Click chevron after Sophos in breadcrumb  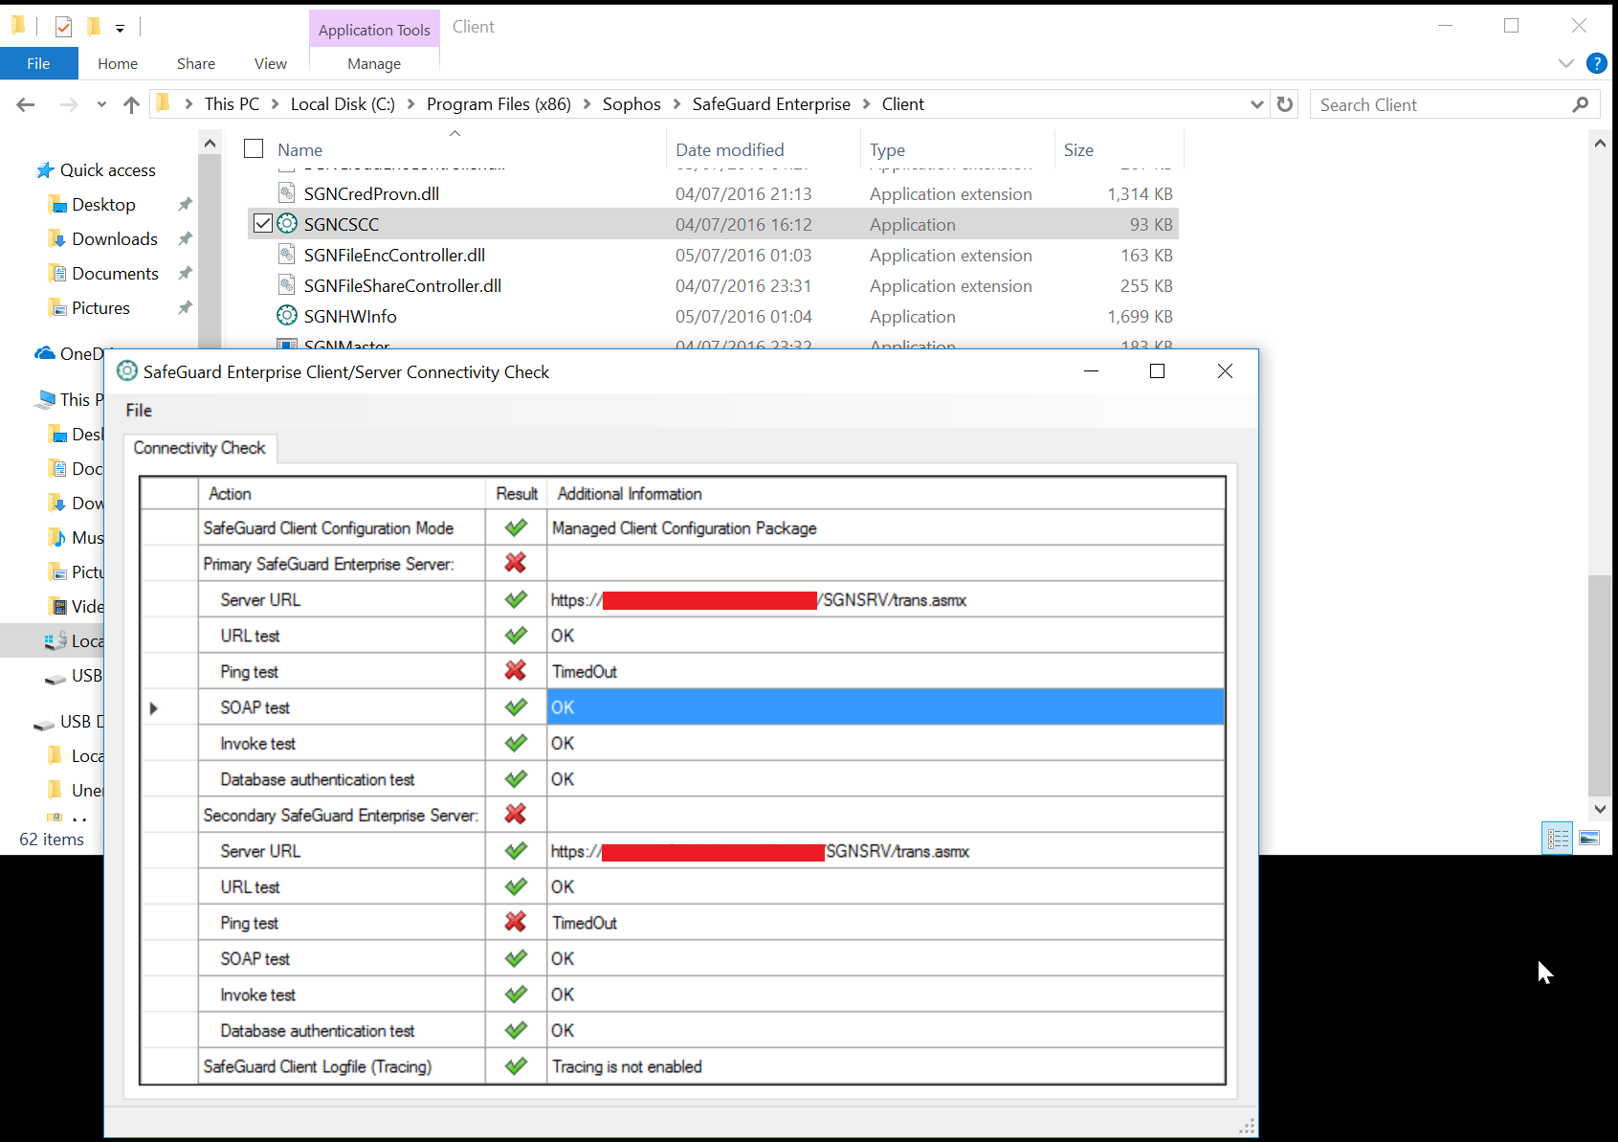(676, 104)
